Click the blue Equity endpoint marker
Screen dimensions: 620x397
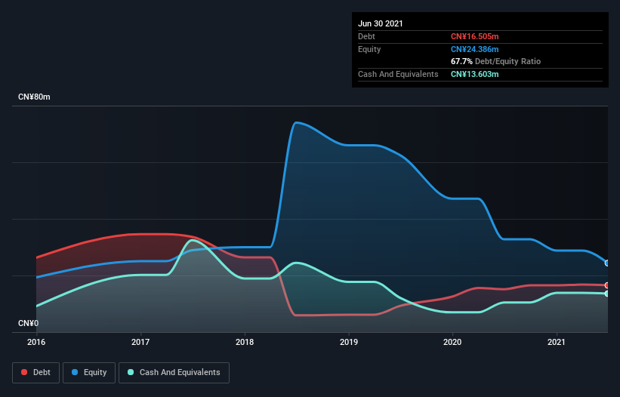tap(607, 263)
